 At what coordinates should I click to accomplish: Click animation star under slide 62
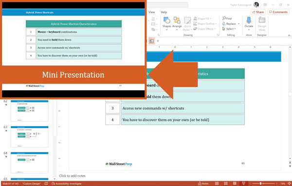6,105
